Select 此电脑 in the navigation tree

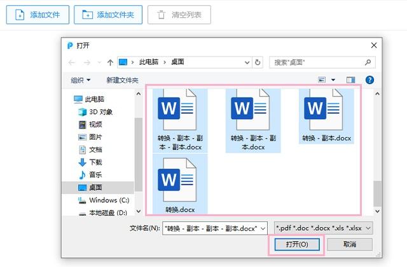89,99
